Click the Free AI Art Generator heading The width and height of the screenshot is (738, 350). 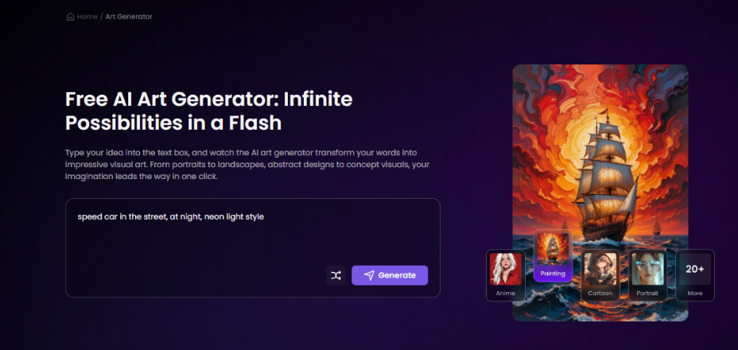coord(208,111)
